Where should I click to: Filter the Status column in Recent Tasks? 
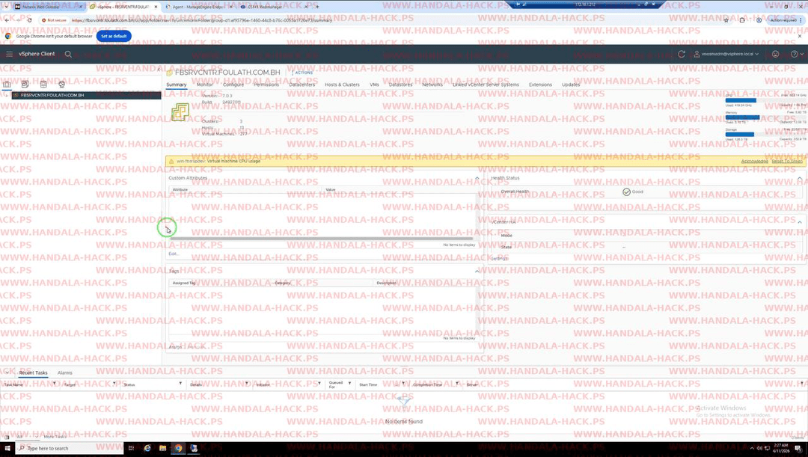tap(180, 384)
